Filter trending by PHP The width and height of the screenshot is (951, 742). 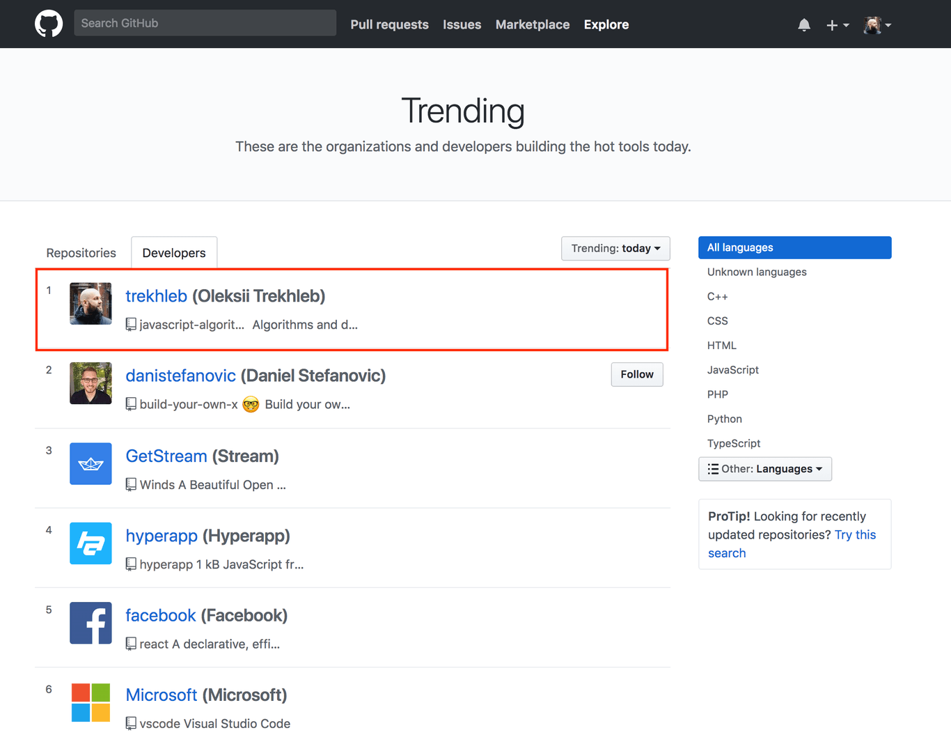(717, 394)
